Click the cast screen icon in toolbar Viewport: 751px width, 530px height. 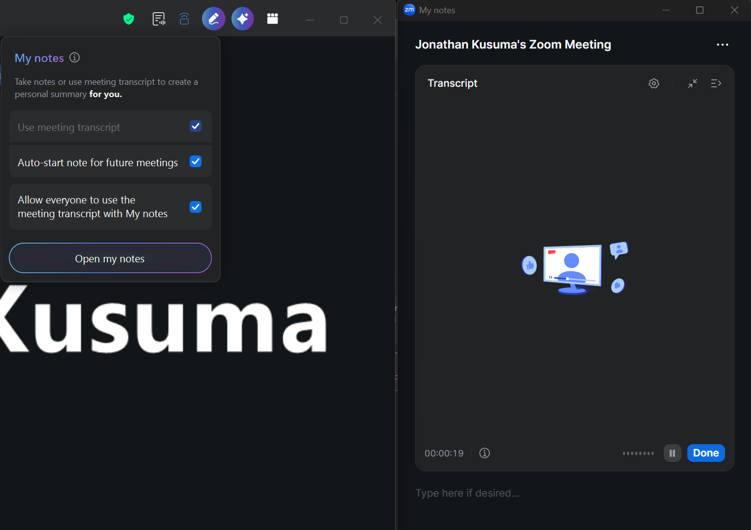[x=184, y=19]
